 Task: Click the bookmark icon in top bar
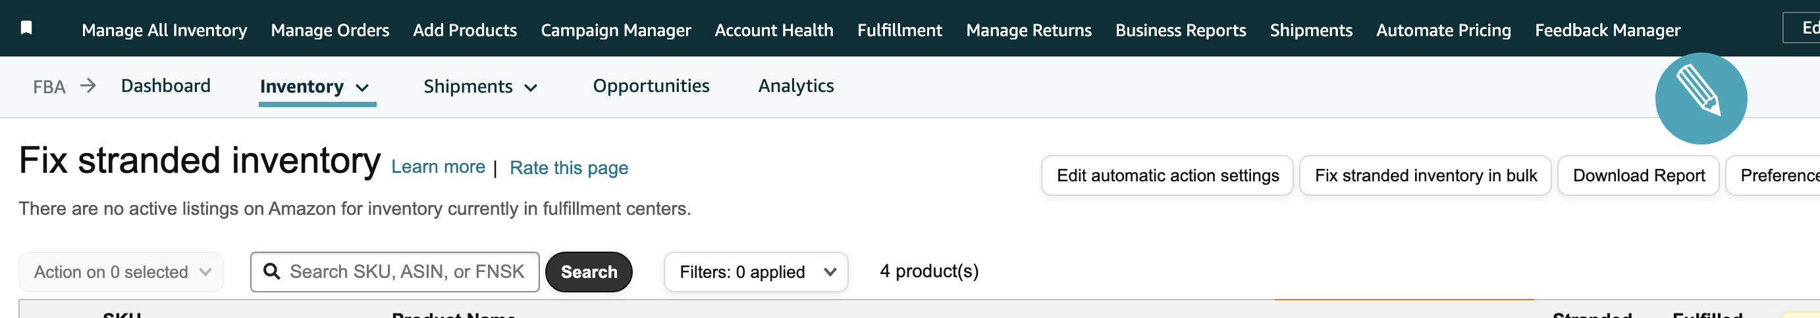(x=26, y=28)
